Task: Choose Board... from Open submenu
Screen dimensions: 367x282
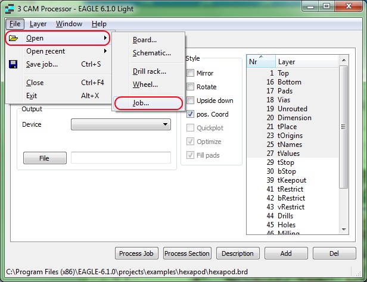Action: tap(148, 40)
